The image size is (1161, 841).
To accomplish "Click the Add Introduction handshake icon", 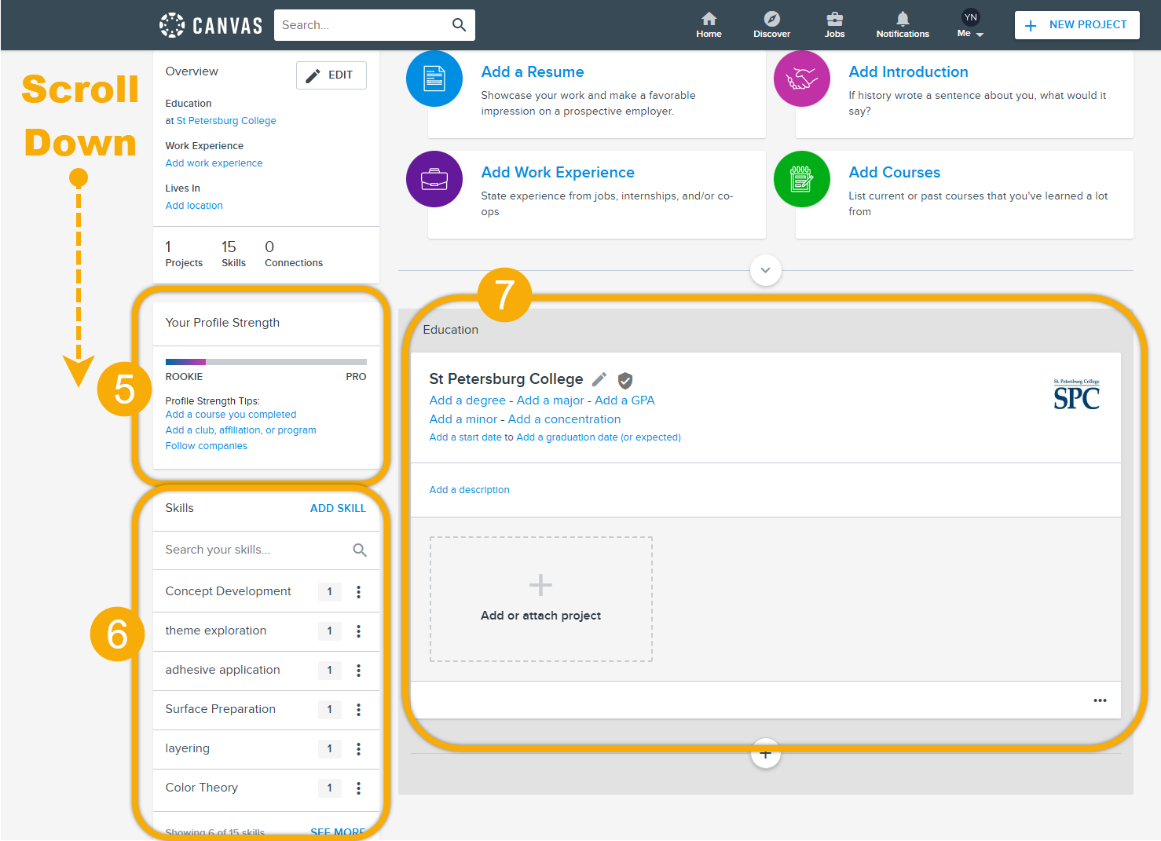I will coord(801,79).
